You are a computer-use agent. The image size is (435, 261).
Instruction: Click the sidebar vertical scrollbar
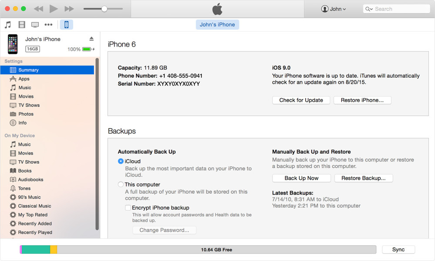(97, 143)
